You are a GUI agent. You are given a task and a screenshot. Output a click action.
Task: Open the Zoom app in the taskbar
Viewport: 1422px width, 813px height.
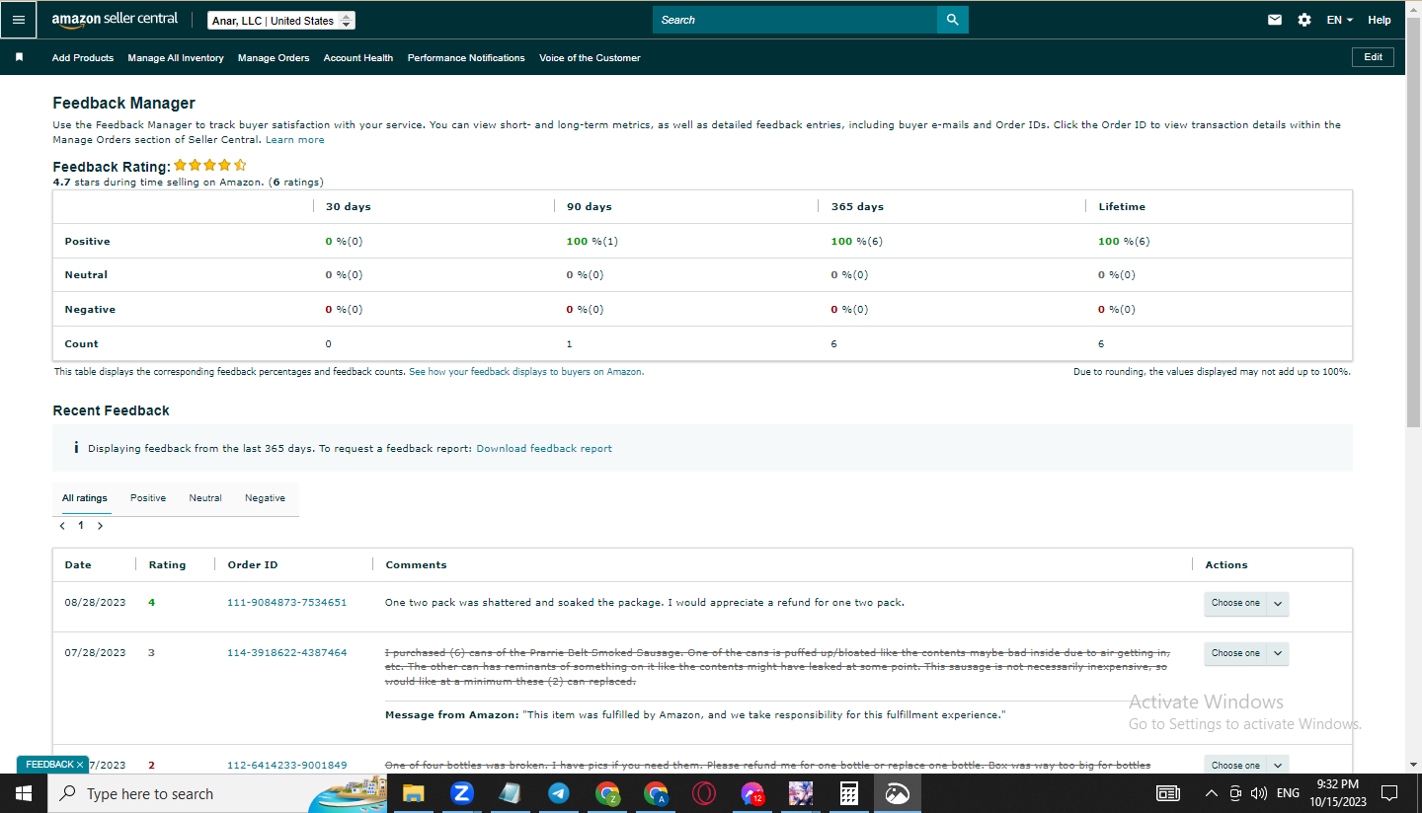[x=461, y=793]
